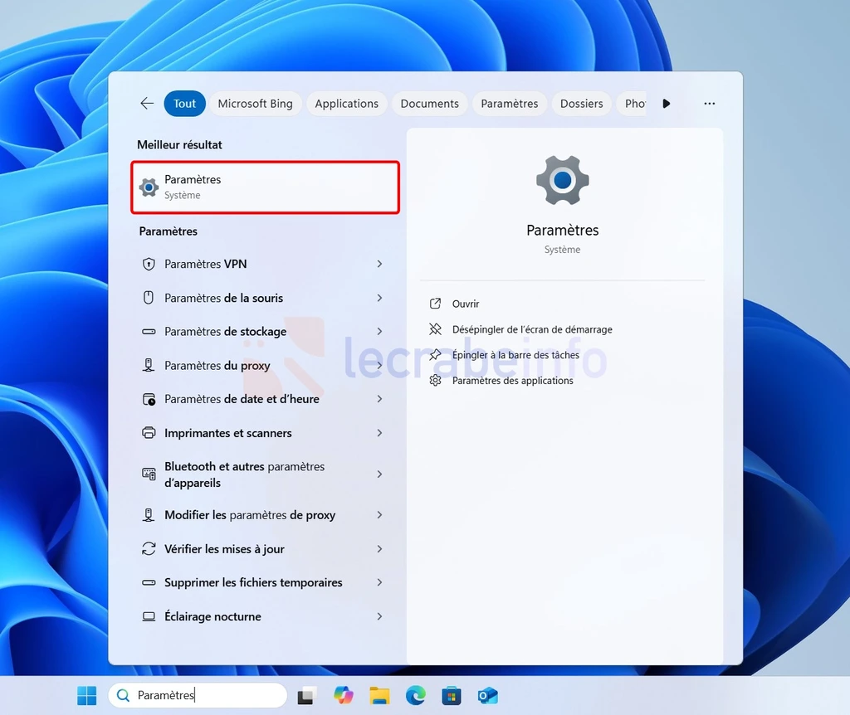Show more filters with the play arrow
850x715 pixels.
(x=667, y=104)
